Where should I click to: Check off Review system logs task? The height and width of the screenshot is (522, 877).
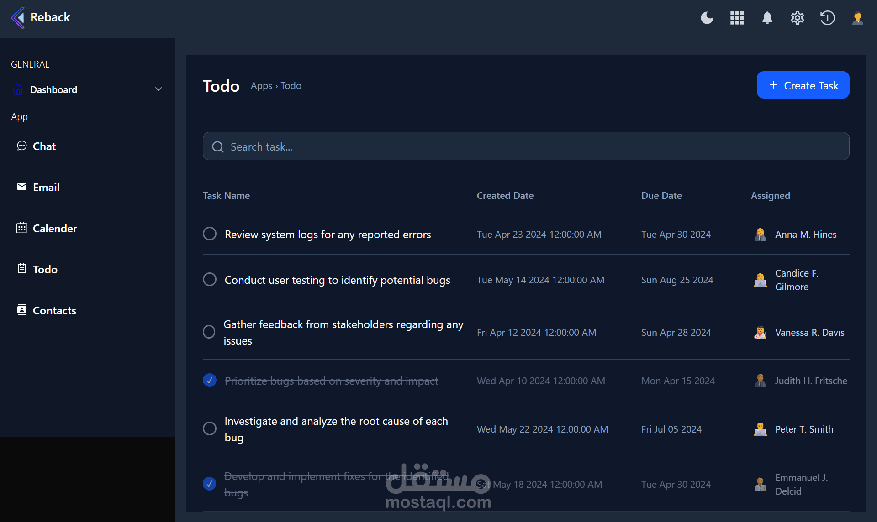click(210, 234)
